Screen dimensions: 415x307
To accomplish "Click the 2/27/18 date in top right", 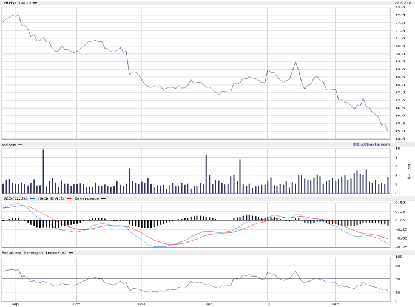I will (x=403, y=3).
